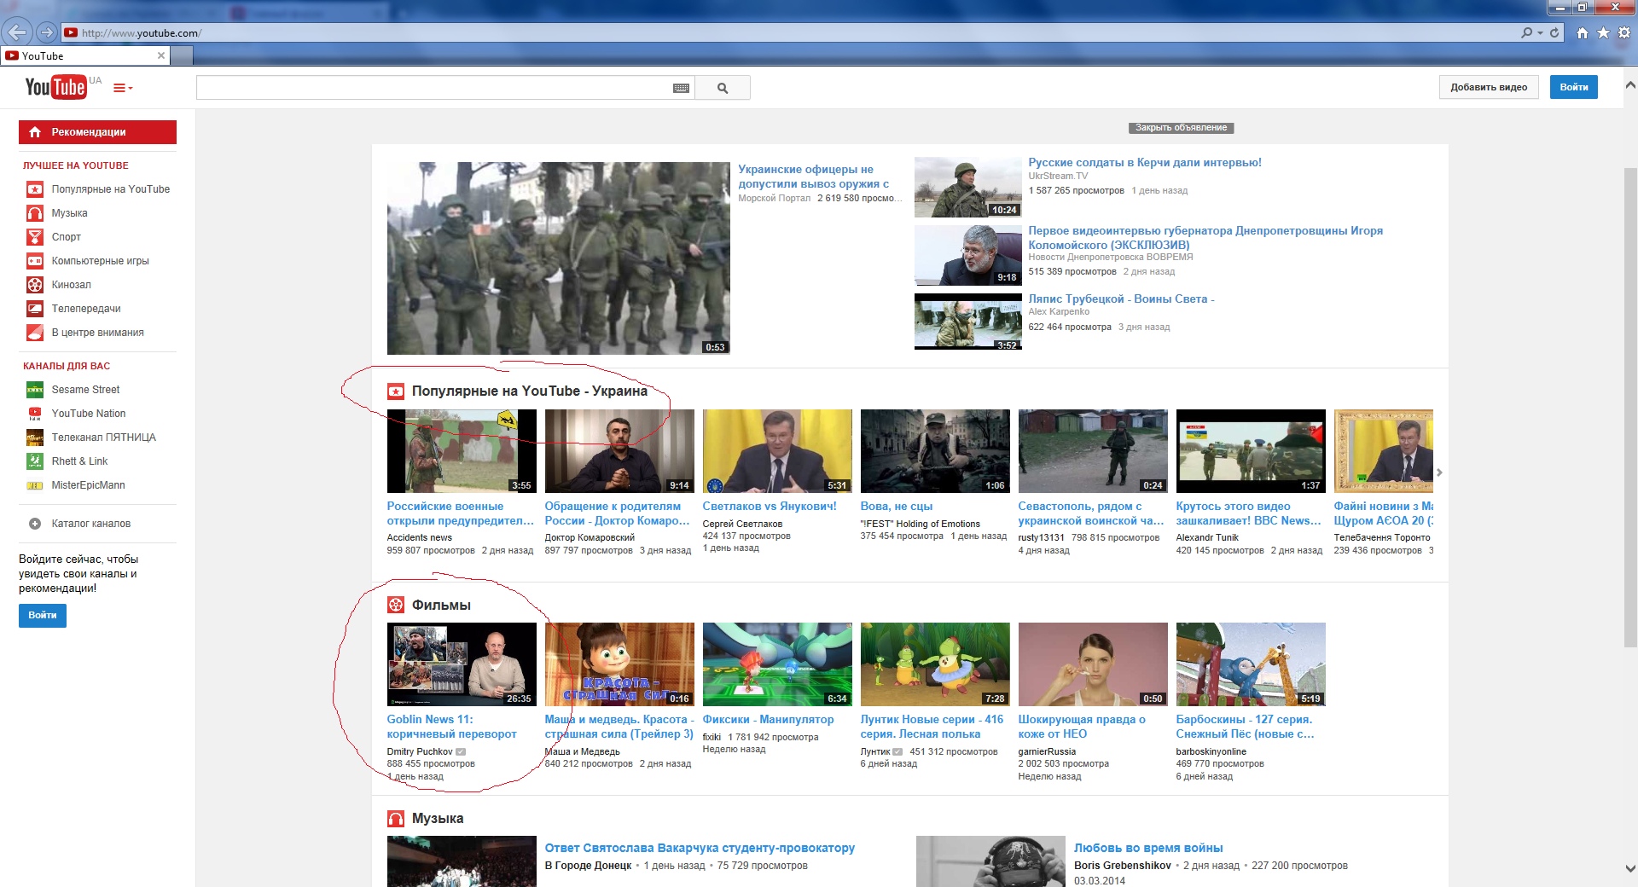Open Популярные на YouTube sidebar icon

(35, 189)
